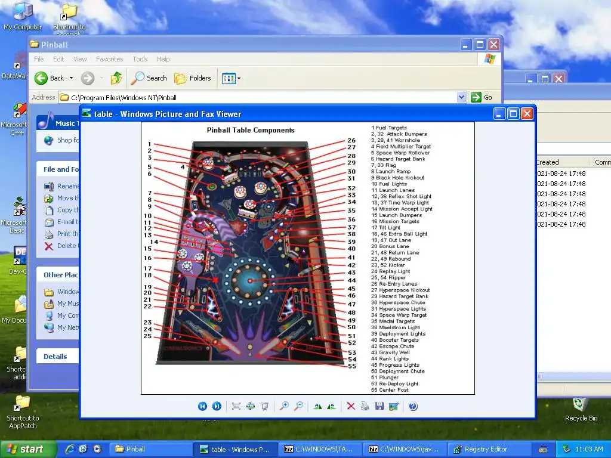Click the Rename task link icon
Screen dimensions: 611x458
pos(49,186)
